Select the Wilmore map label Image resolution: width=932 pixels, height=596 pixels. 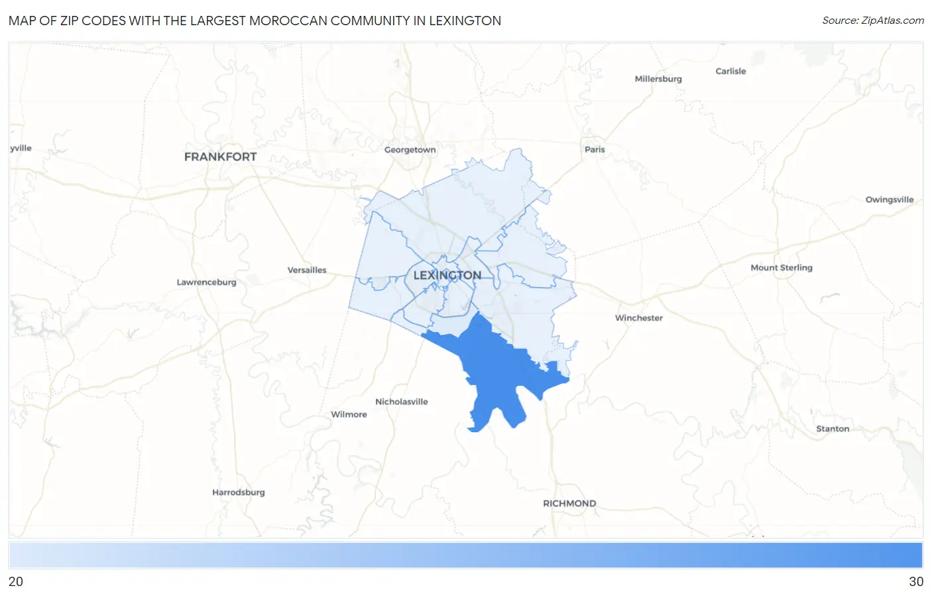[x=349, y=414]
